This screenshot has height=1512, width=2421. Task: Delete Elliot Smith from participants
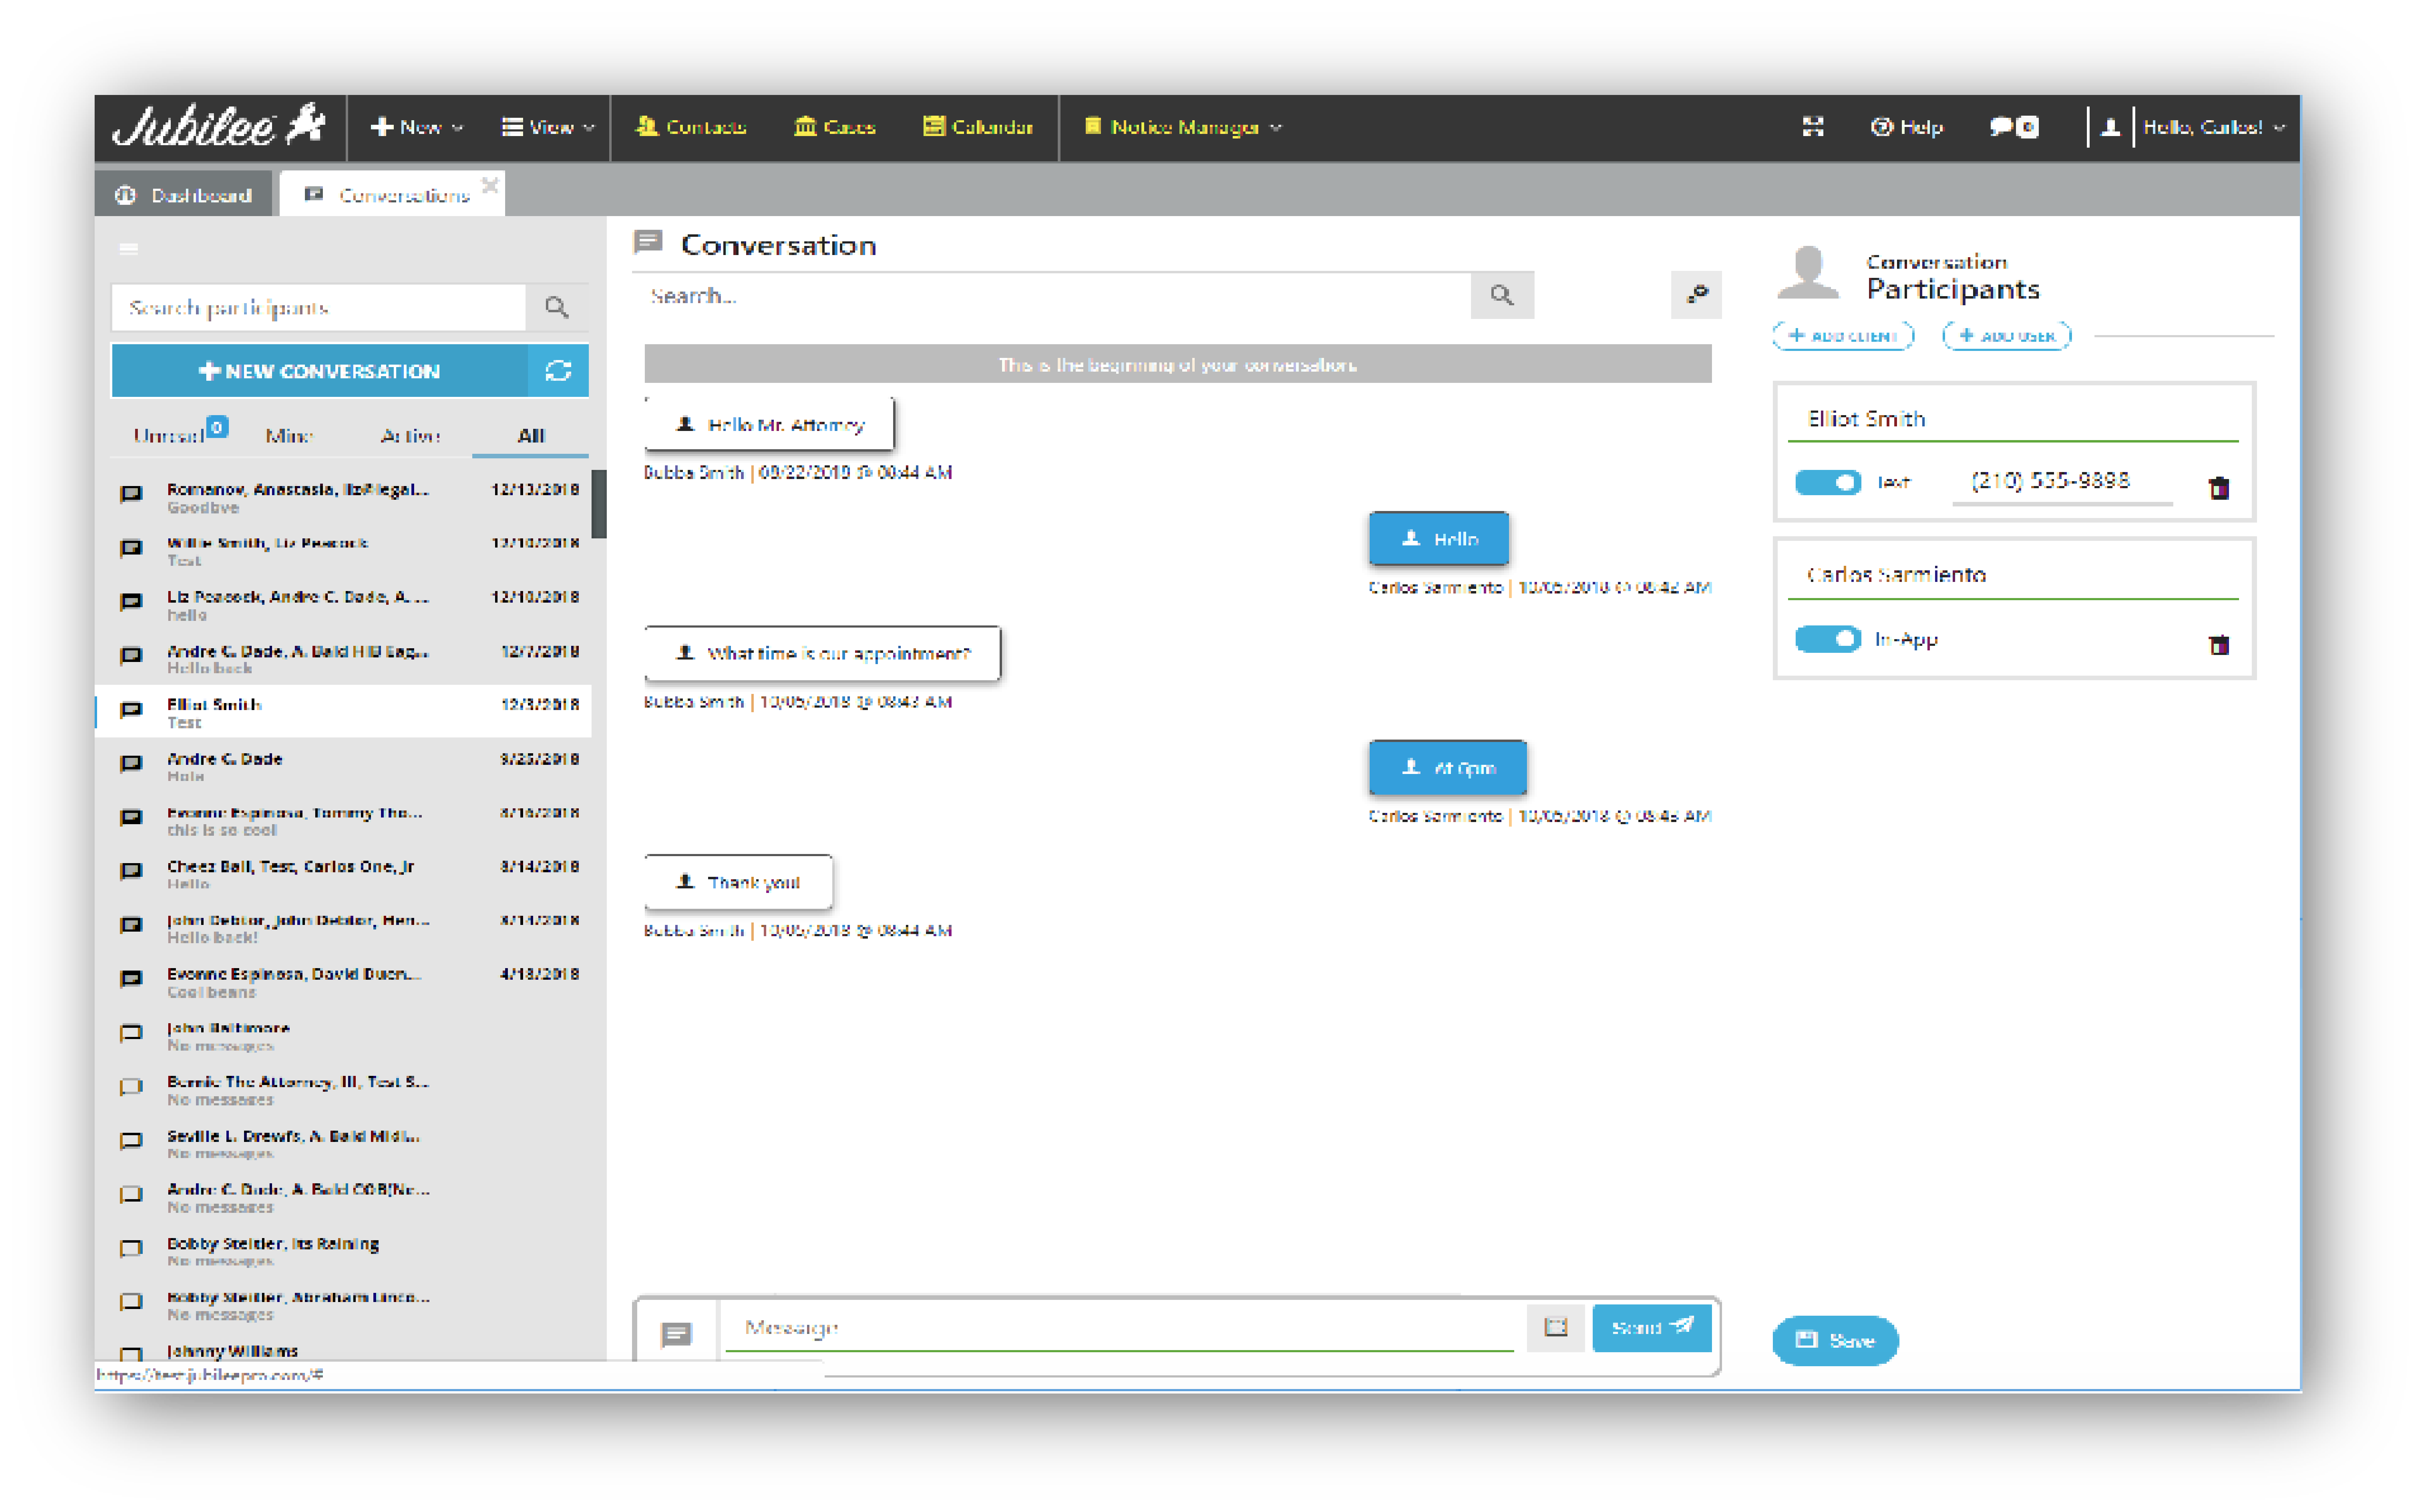click(2219, 488)
